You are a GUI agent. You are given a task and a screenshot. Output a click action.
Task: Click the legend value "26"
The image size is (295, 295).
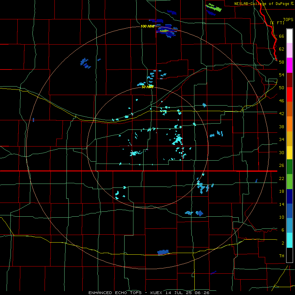click(282, 166)
